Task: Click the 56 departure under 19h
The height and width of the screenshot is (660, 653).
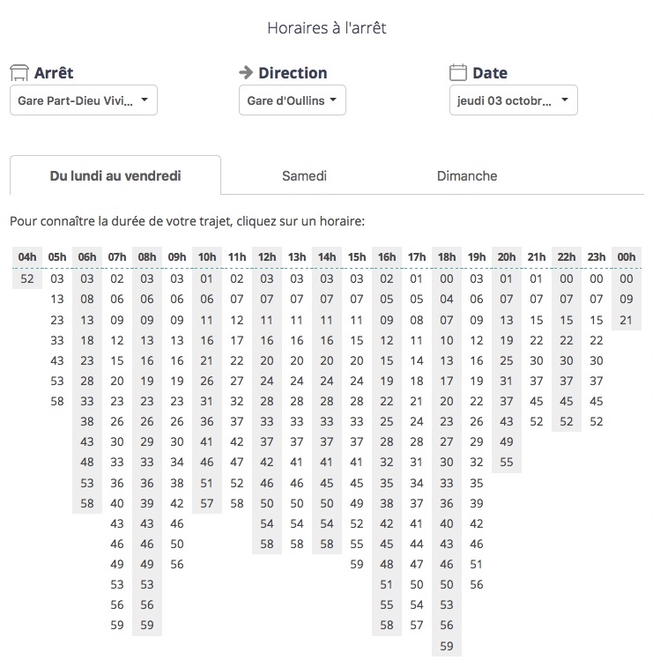Action: pyautogui.click(x=477, y=584)
